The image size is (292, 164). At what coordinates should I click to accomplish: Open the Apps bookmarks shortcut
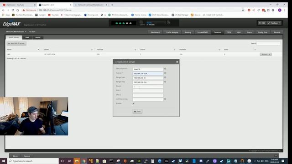click(6, 15)
